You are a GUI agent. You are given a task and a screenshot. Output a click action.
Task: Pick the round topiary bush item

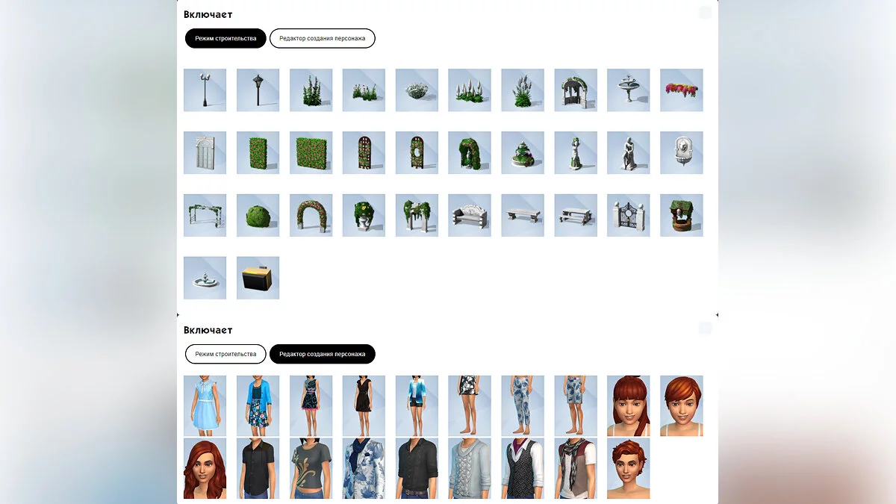[258, 216]
